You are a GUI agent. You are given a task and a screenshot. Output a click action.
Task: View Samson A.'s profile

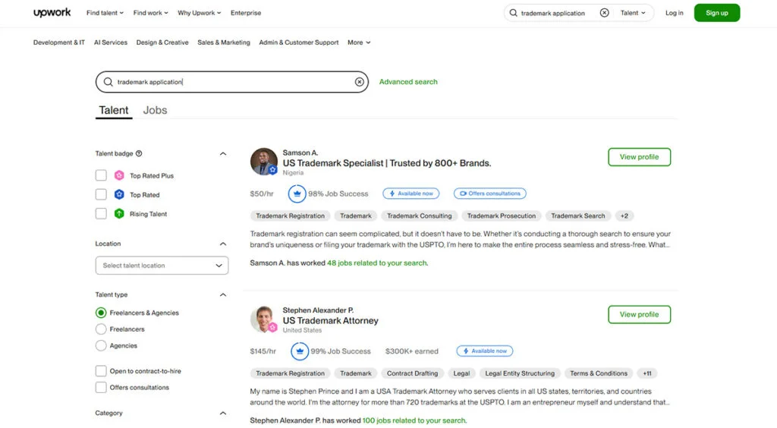pos(639,157)
